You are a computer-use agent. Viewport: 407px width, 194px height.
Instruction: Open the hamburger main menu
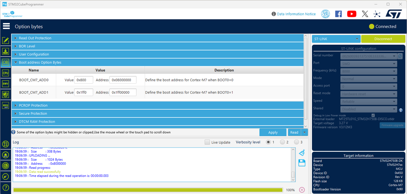pos(6,26)
